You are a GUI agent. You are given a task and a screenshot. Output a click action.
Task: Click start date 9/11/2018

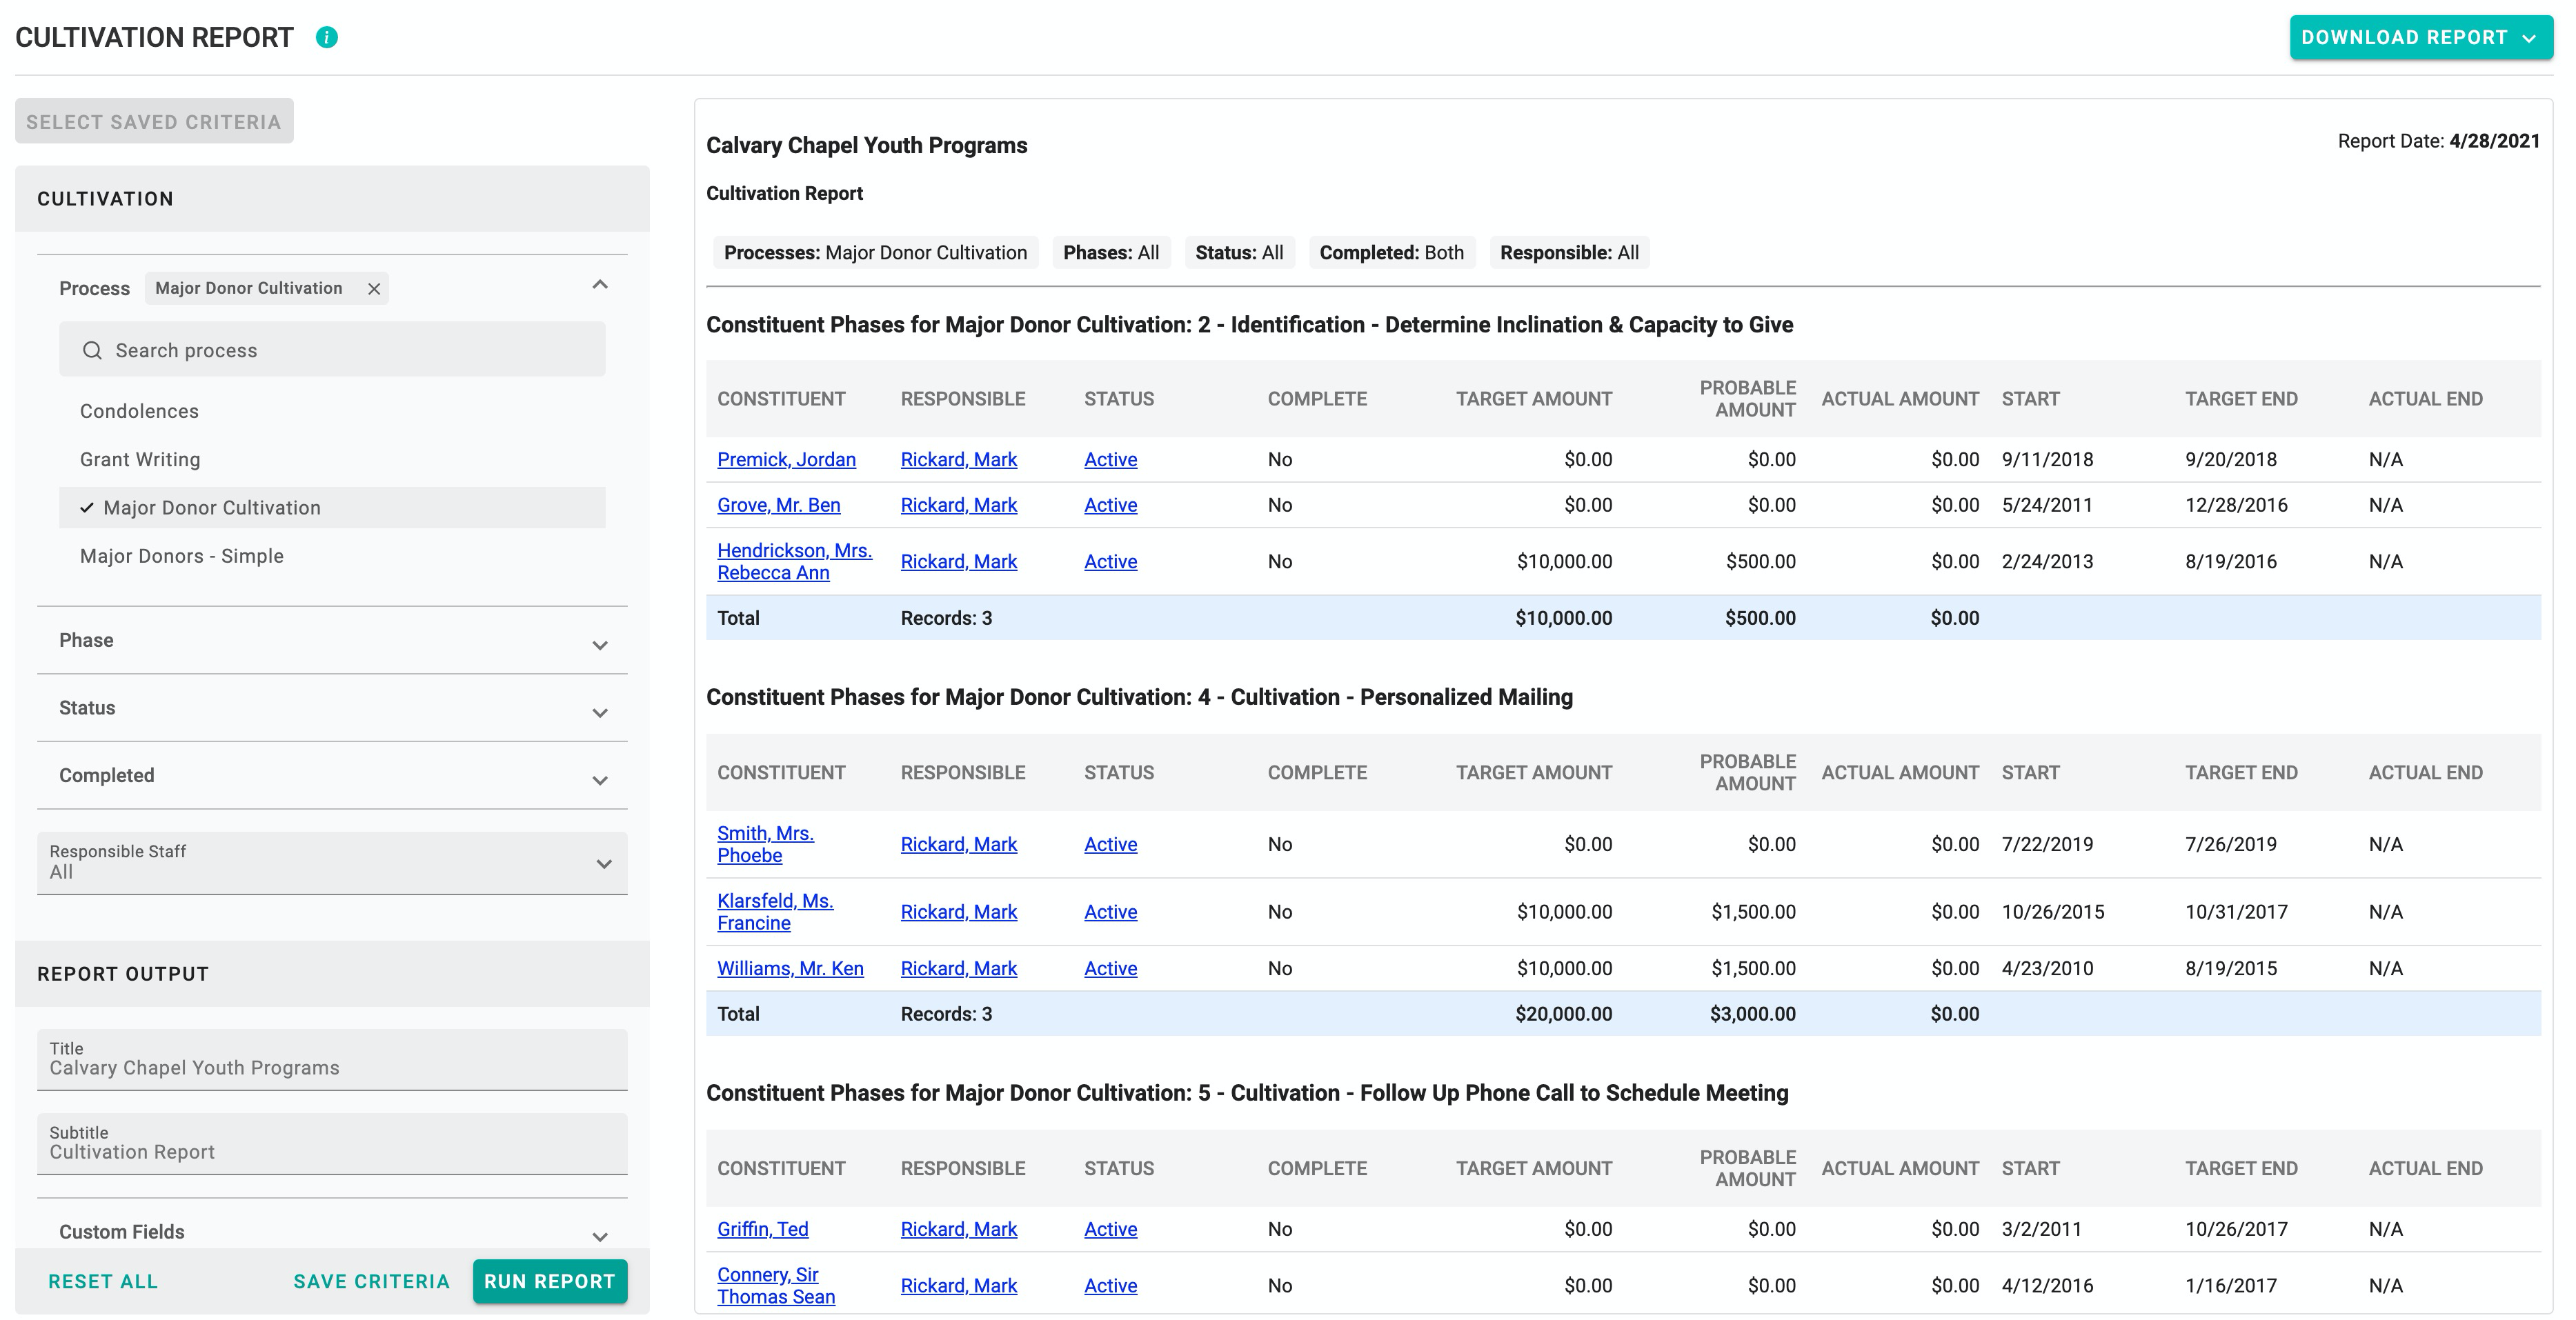(x=2047, y=459)
